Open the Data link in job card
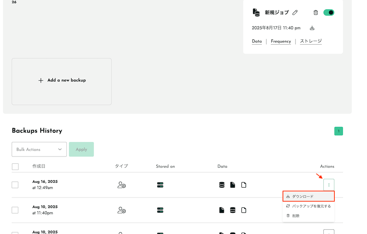Viewport: 367px width, 234px height. [x=257, y=41]
